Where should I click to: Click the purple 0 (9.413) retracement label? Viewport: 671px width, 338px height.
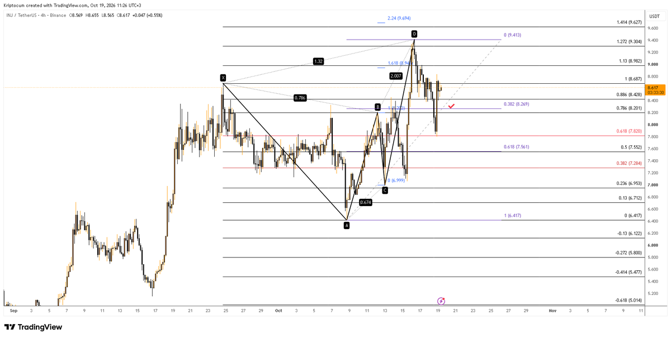[x=513, y=35]
